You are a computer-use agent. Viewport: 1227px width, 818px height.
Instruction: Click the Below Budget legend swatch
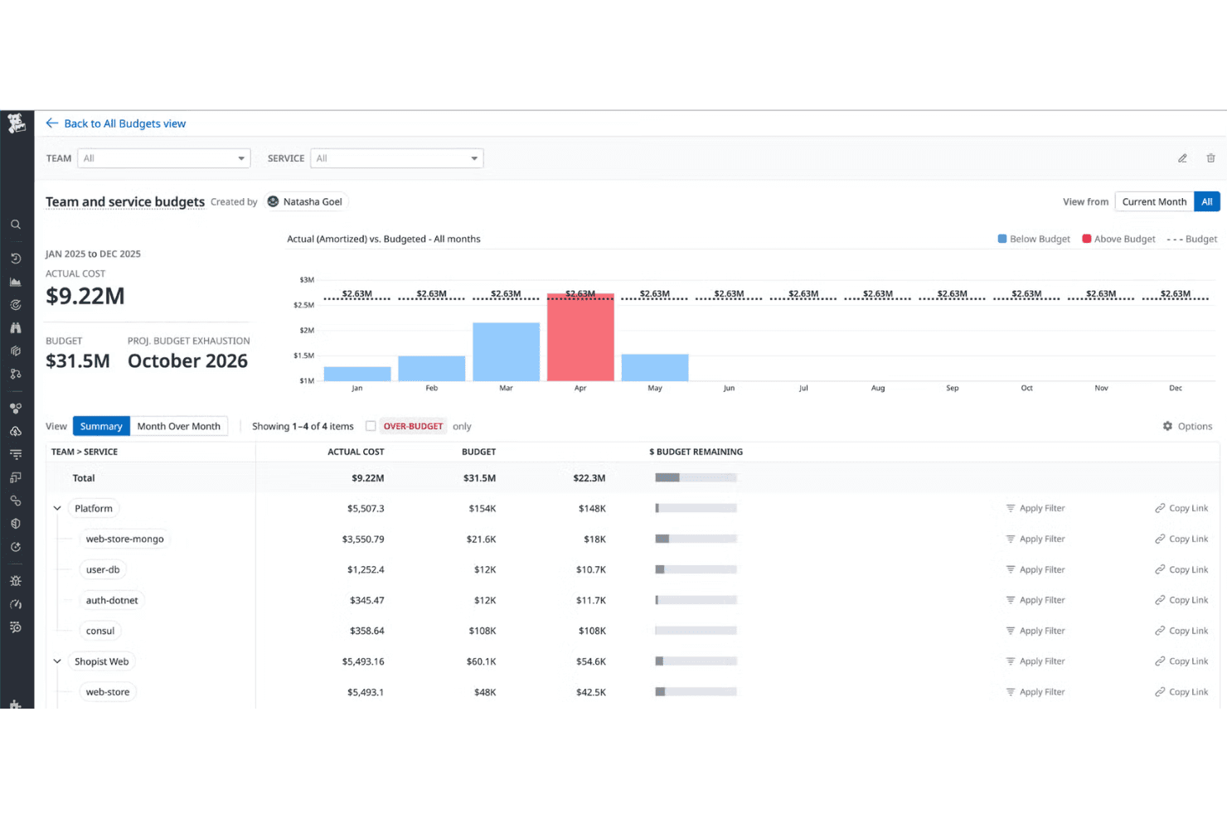[x=1002, y=239]
